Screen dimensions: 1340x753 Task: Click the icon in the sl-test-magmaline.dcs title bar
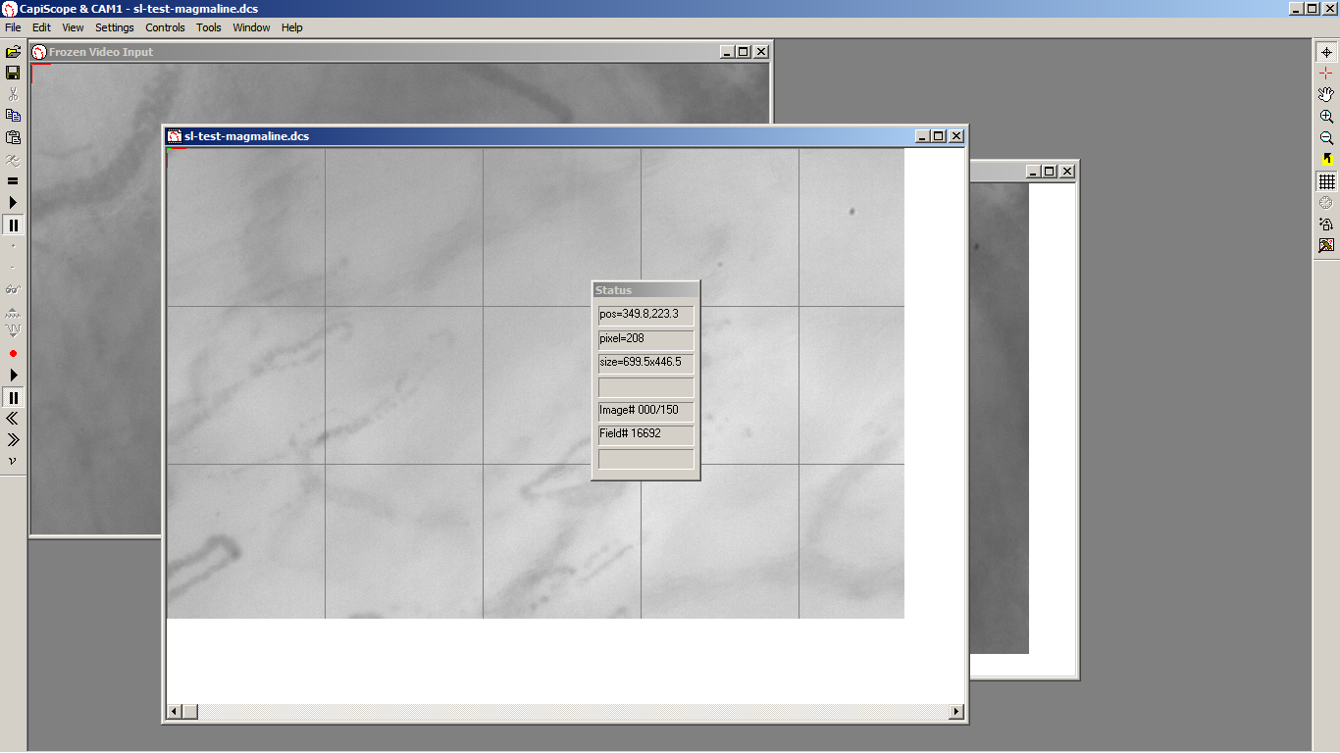(175, 136)
